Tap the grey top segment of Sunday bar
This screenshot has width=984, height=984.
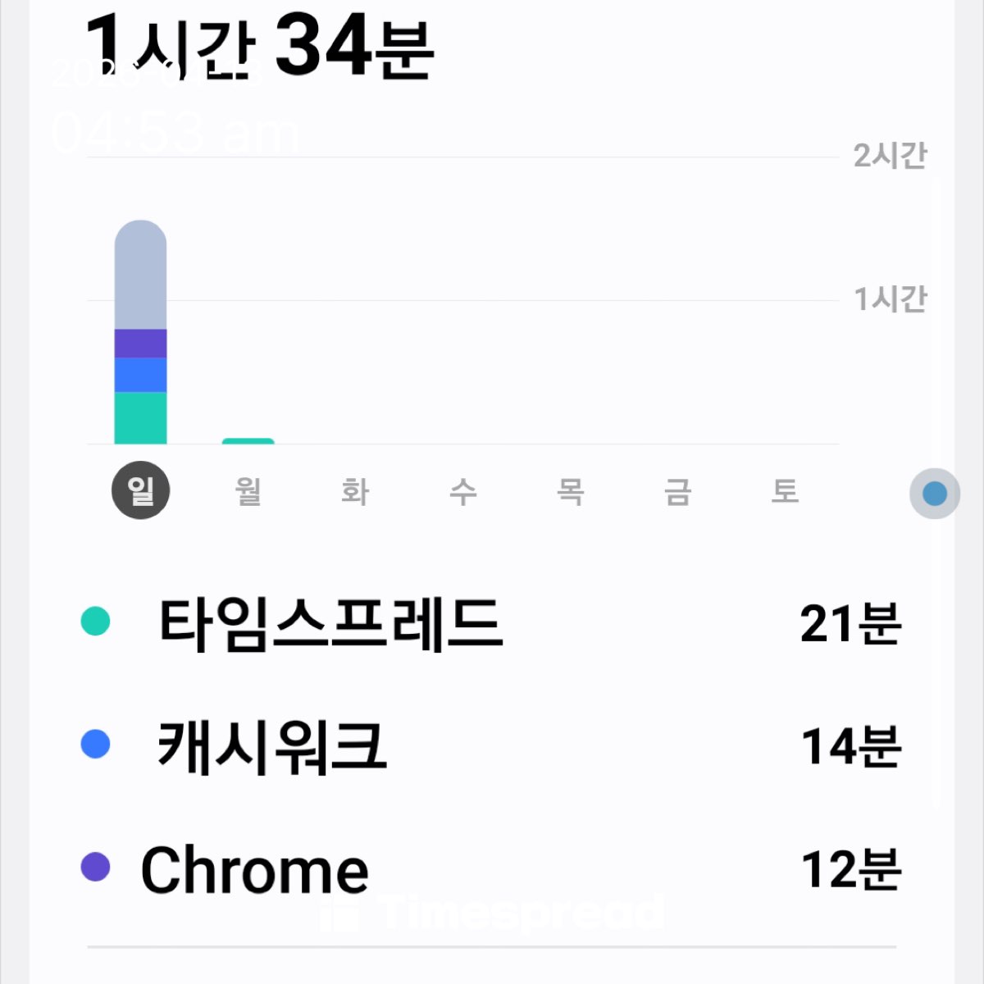click(140, 275)
